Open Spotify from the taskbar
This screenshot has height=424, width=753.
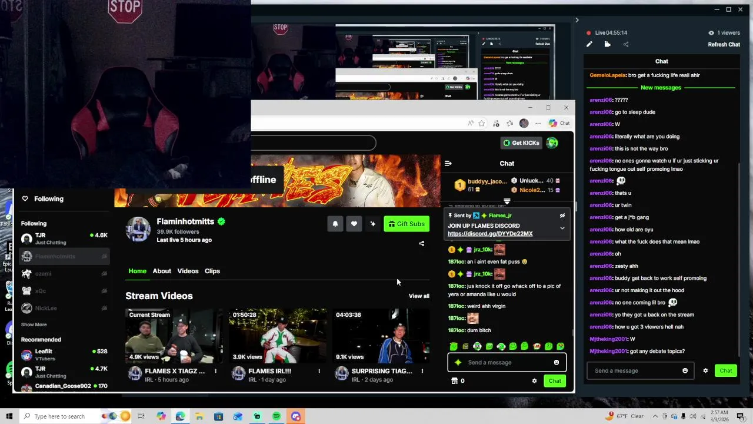tap(276, 416)
